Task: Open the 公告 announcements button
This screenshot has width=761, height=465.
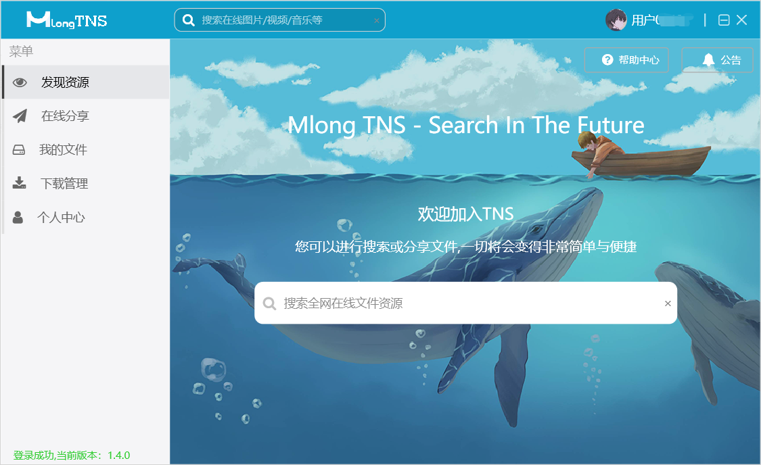Action: point(717,60)
